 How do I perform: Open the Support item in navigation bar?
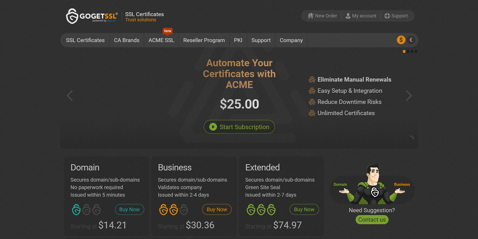point(261,40)
